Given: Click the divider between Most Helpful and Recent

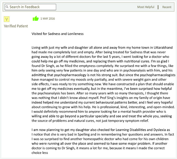Looking at the screenshot, I should point(158,7).
